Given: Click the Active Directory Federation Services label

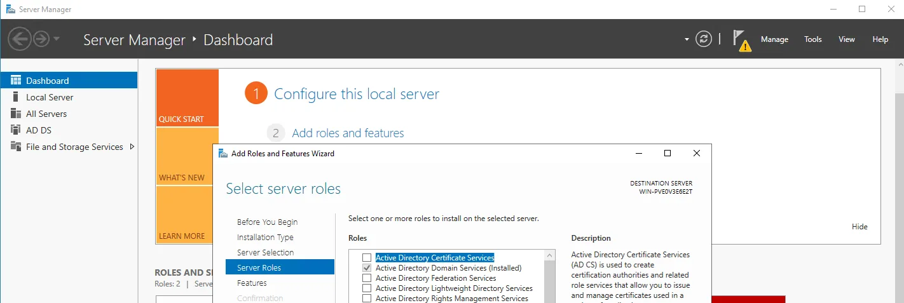Looking at the screenshot, I should click(435, 278).
